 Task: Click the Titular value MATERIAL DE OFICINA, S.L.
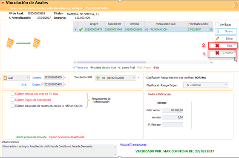pyautogui.click(x=84, y=14)
